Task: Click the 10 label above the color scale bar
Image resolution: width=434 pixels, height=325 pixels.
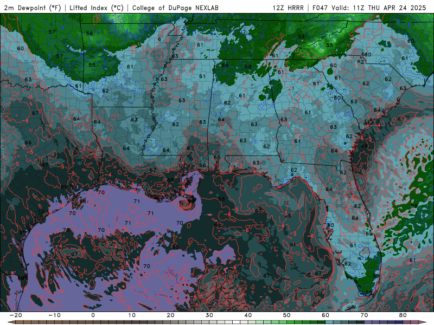Action: [x=132, y=315]
